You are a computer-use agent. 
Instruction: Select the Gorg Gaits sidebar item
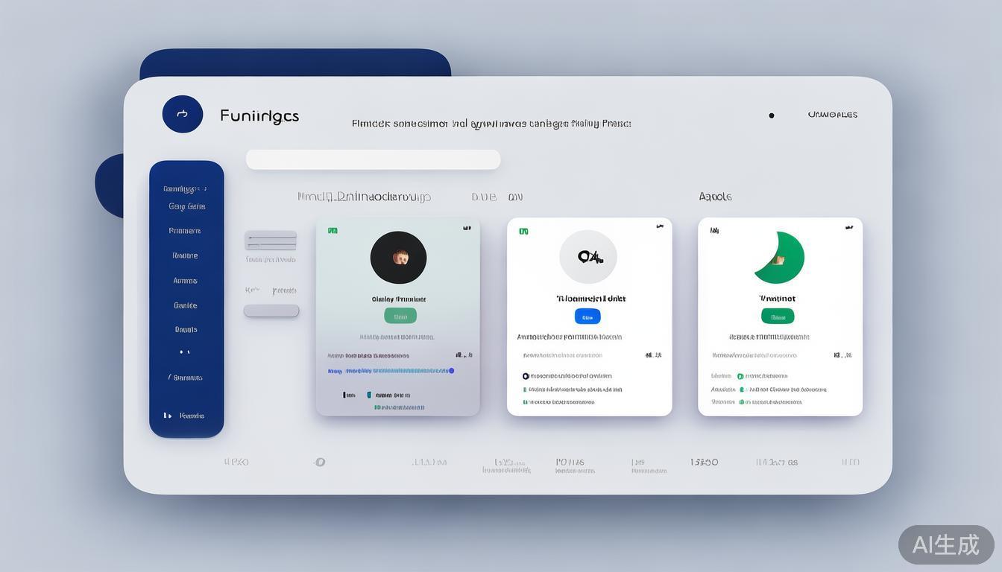point(186,206)
